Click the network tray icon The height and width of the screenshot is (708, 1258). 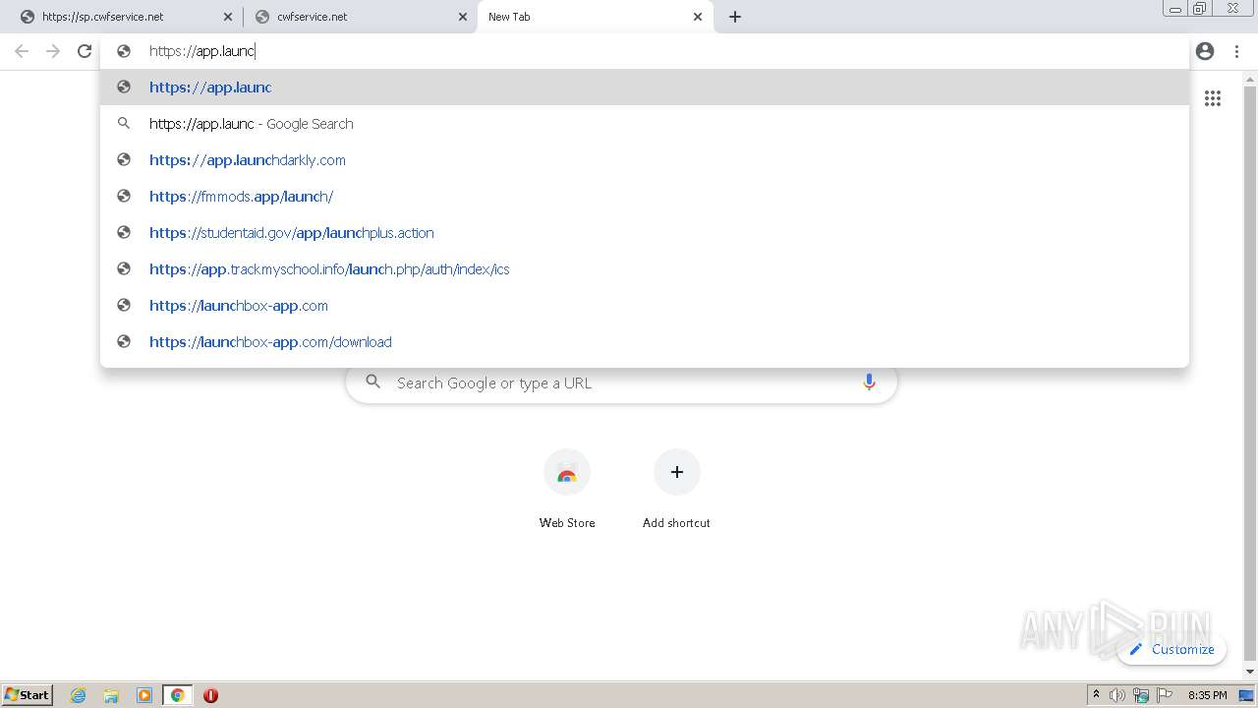1141,695
